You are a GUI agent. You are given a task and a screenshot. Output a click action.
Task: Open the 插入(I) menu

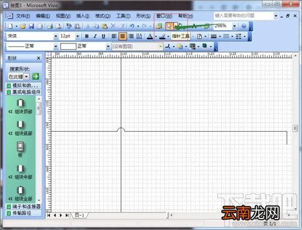[83, 16]
